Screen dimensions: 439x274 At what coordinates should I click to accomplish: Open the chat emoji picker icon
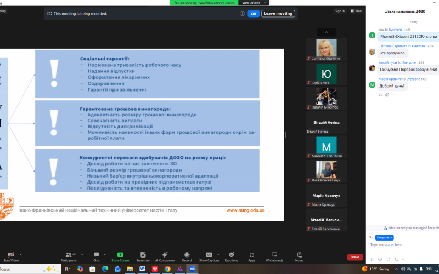coord(380,259)
